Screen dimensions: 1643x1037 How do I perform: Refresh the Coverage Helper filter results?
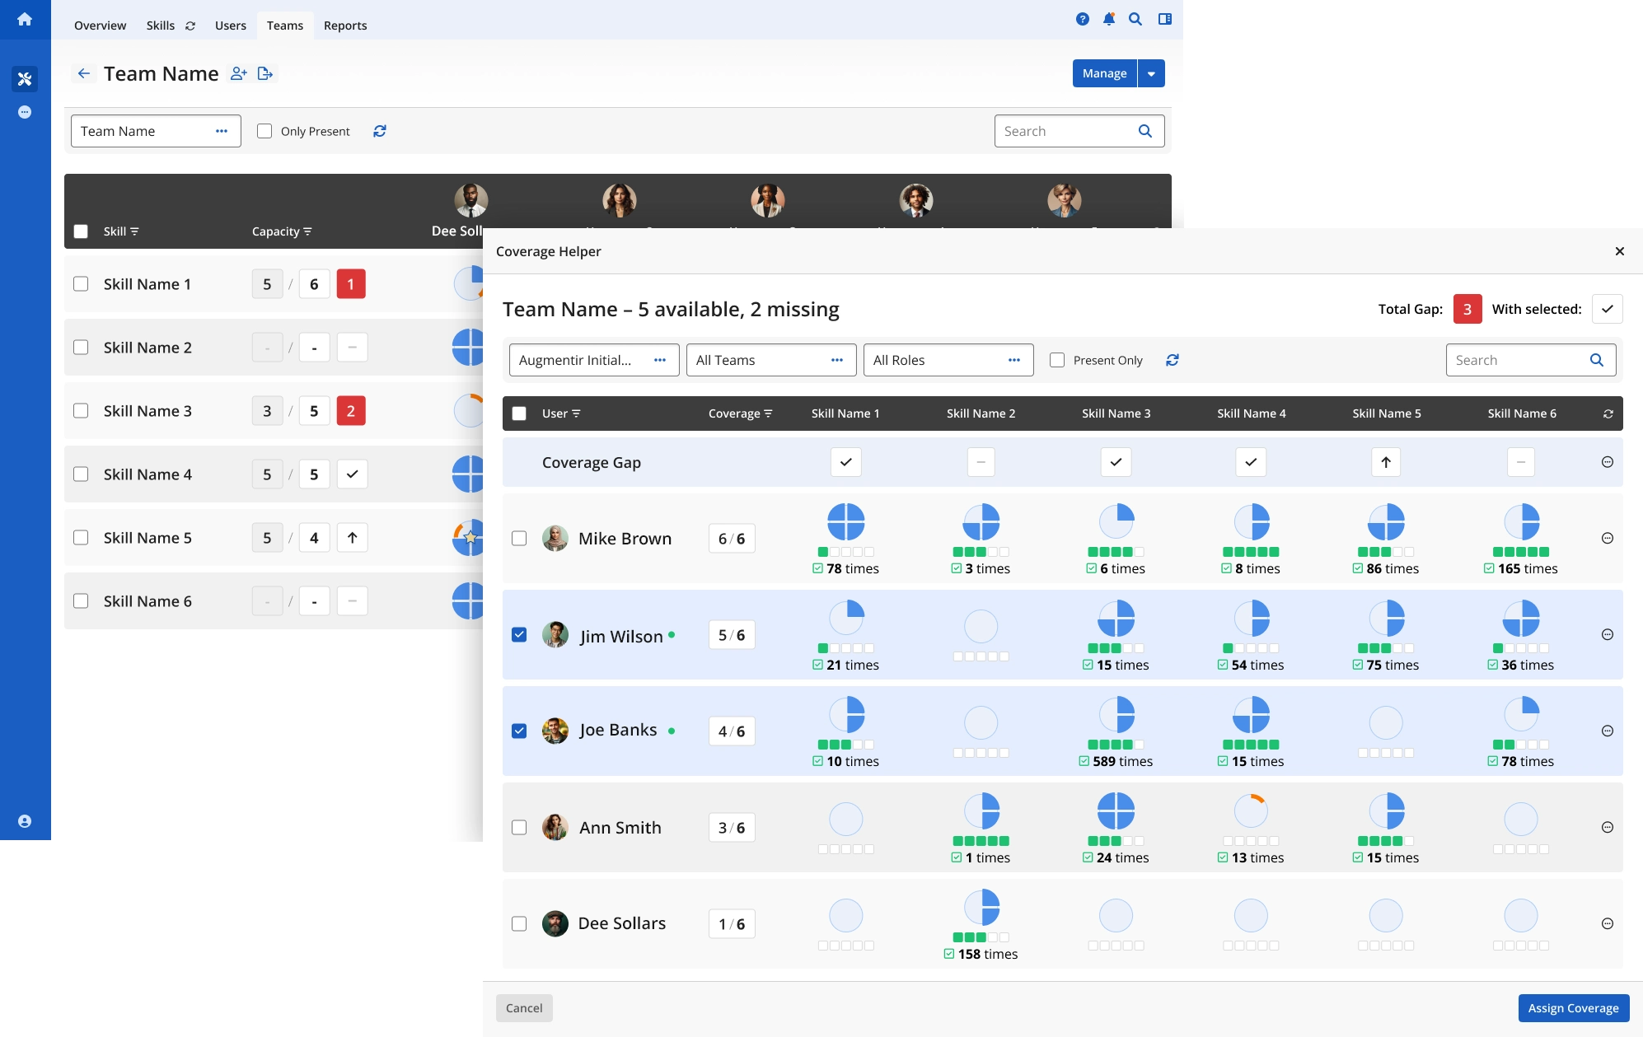pyautogui.click(x=1173, y=360)
